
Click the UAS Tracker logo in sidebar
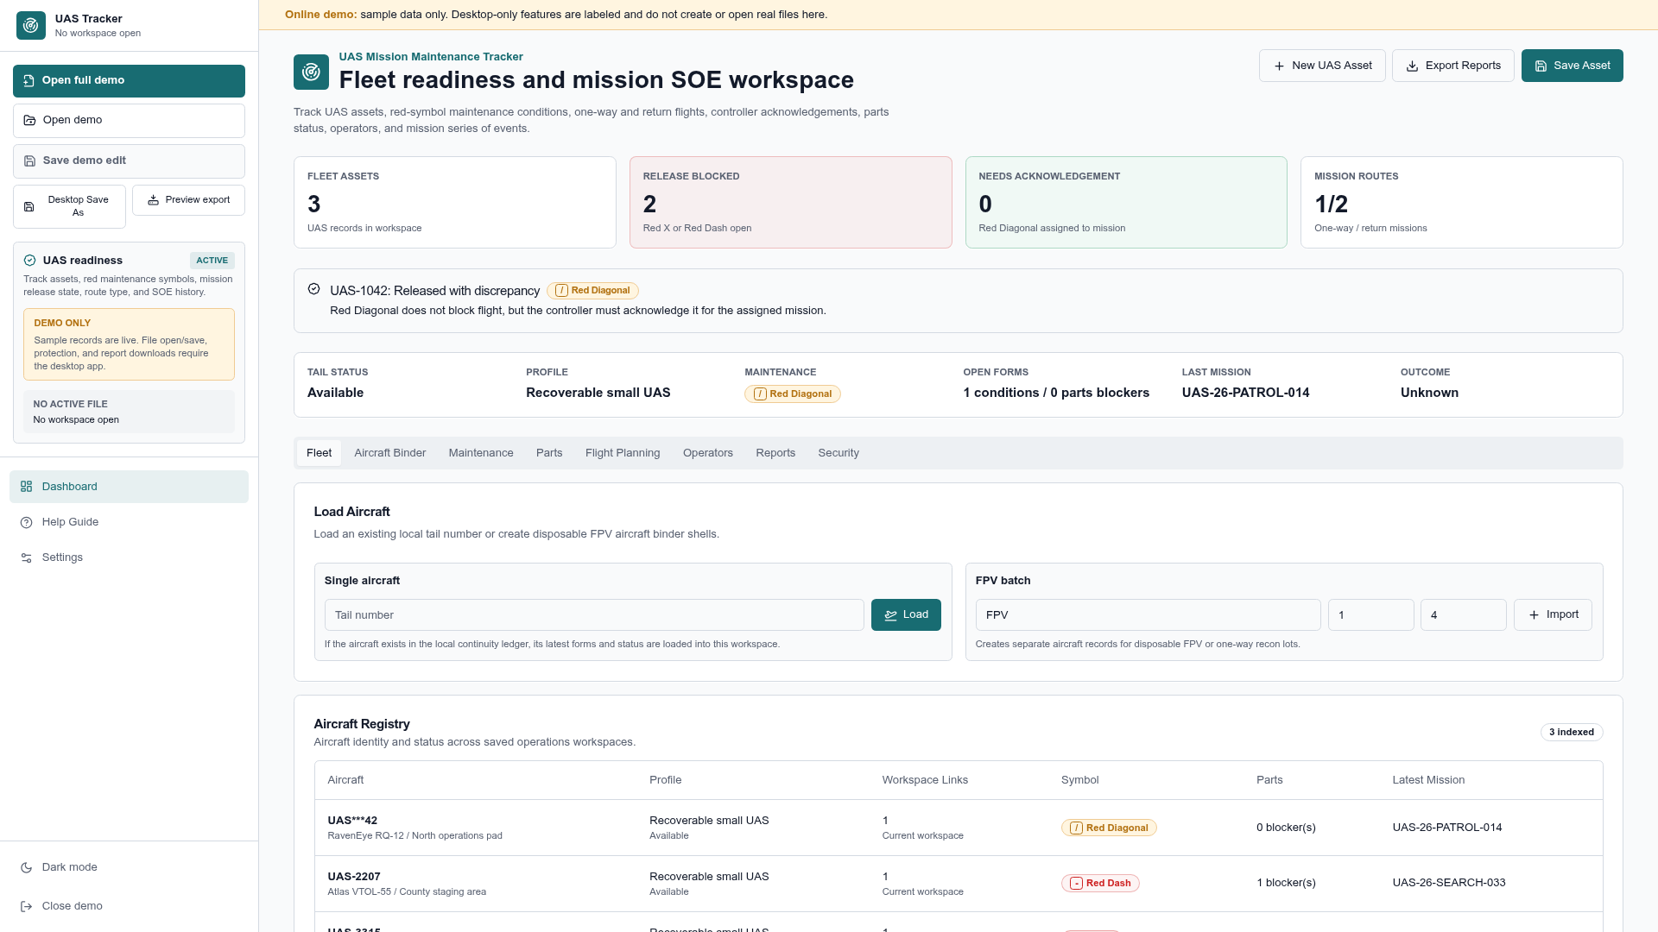tap(31, 25)
